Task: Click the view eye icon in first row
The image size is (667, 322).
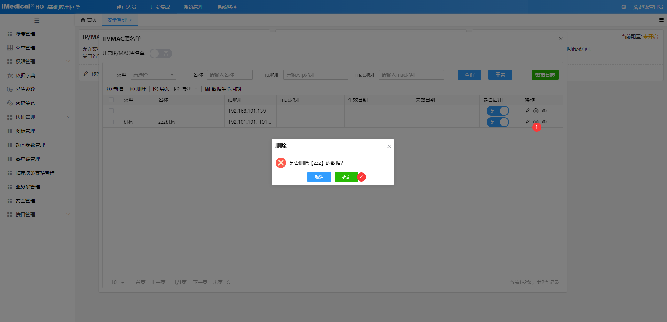Action: (544, 111)
